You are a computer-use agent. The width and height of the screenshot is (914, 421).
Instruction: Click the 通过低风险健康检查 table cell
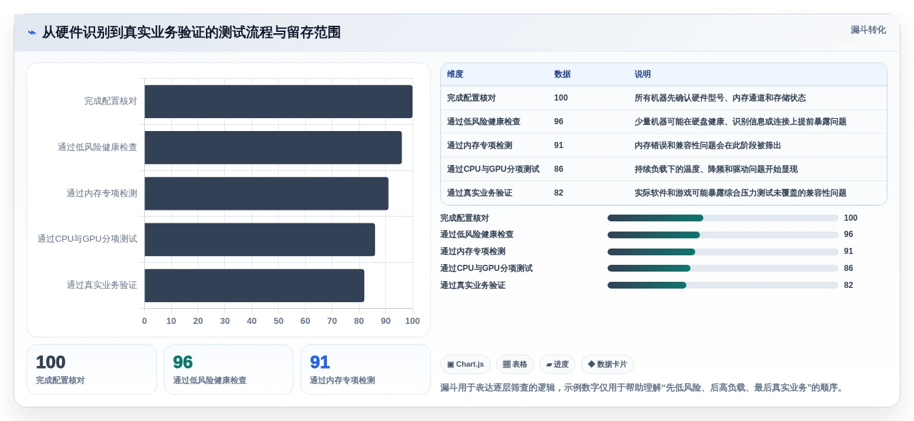point(484,122)
